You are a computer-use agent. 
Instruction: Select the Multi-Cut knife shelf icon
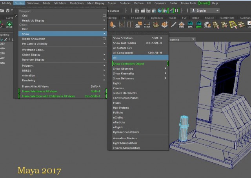click(173, 25)
